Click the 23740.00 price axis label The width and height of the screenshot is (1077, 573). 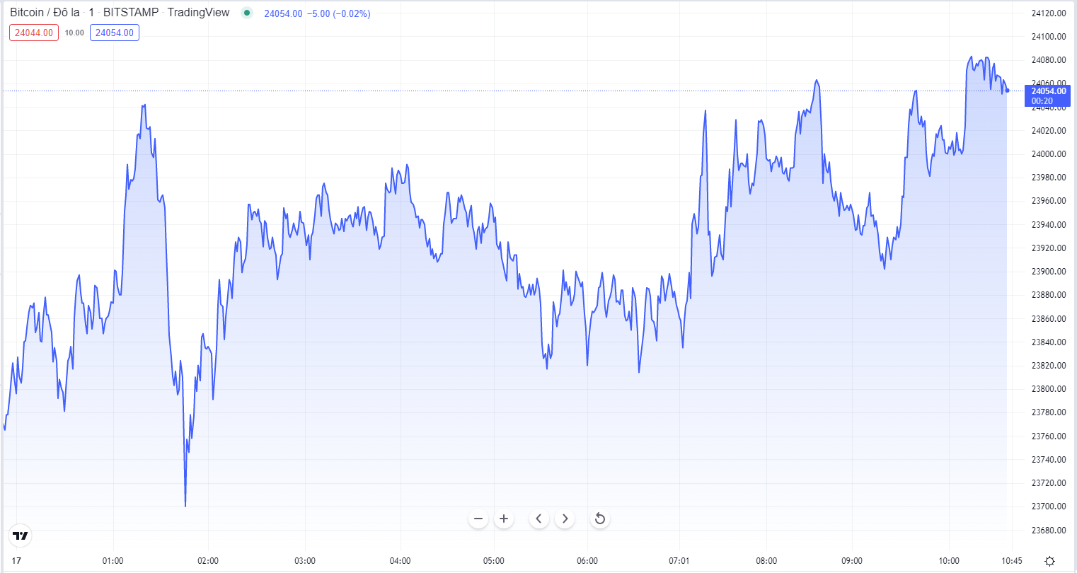(1049, 460)
